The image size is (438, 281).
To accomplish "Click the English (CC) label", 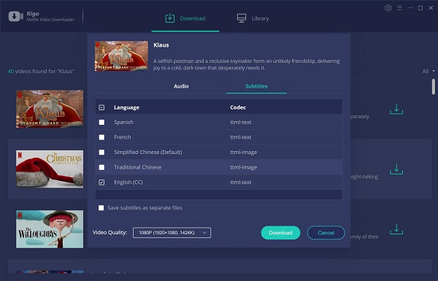I will pyautogui.click(x=128, y=182).
